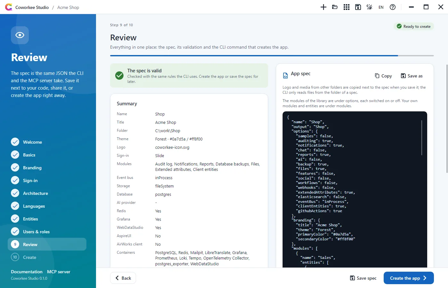The width and height of the screenshot is (448, 288).
Task: Open a spec with the folder icon
Action: pyautogui.click(x=335, y=7)
